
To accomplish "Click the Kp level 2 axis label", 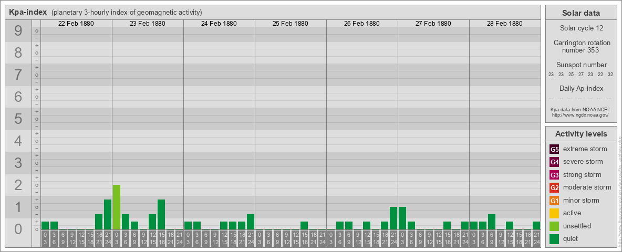I will click(x=18, y=185).
